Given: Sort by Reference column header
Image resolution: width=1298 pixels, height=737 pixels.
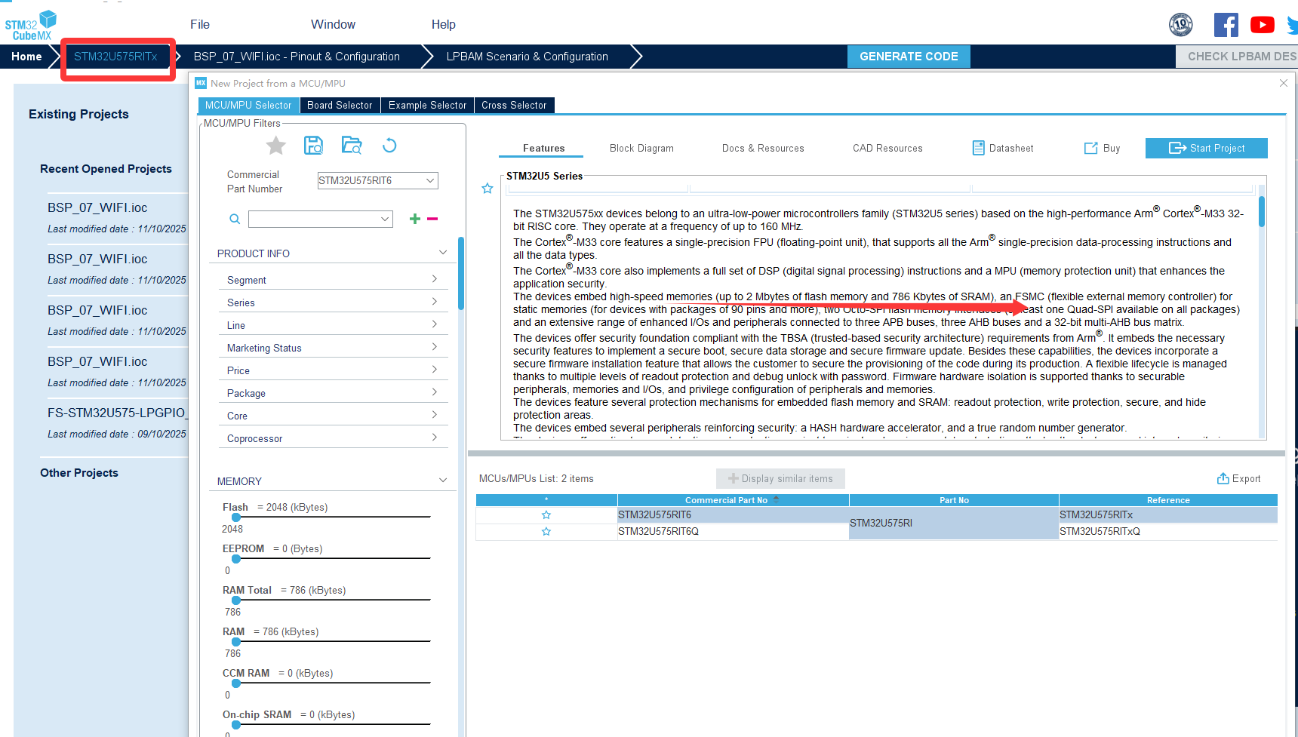Looking at the screenshot, I should tap(1168, 500).
